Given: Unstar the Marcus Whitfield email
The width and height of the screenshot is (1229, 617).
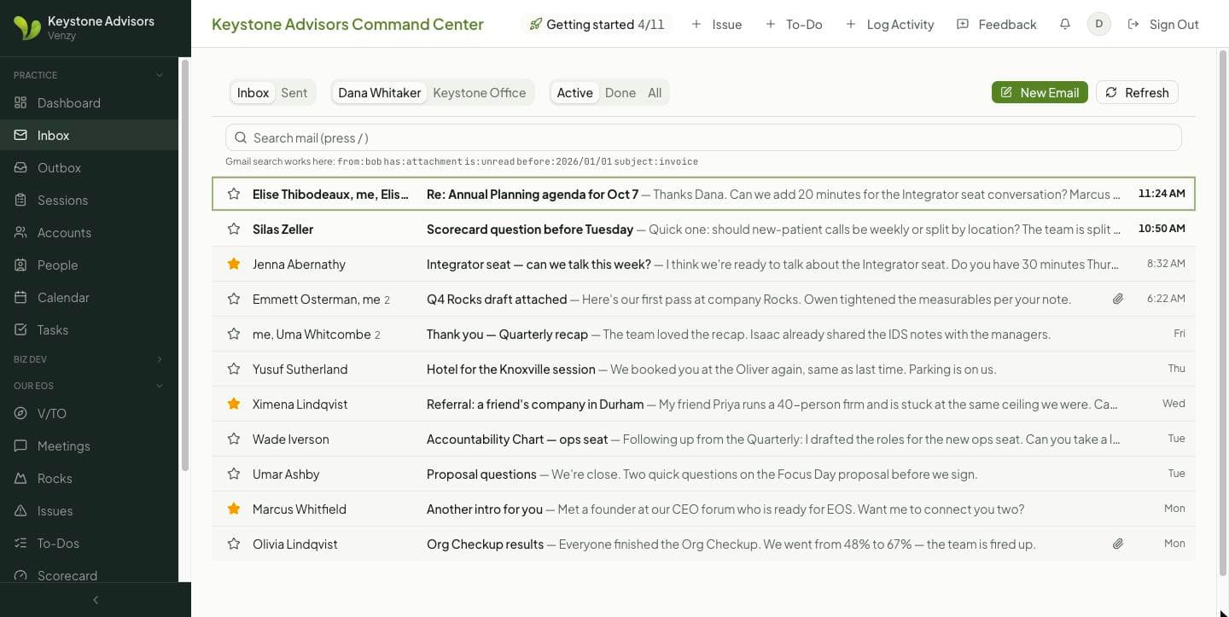Looking at the screenshot, I should point(234,509).
